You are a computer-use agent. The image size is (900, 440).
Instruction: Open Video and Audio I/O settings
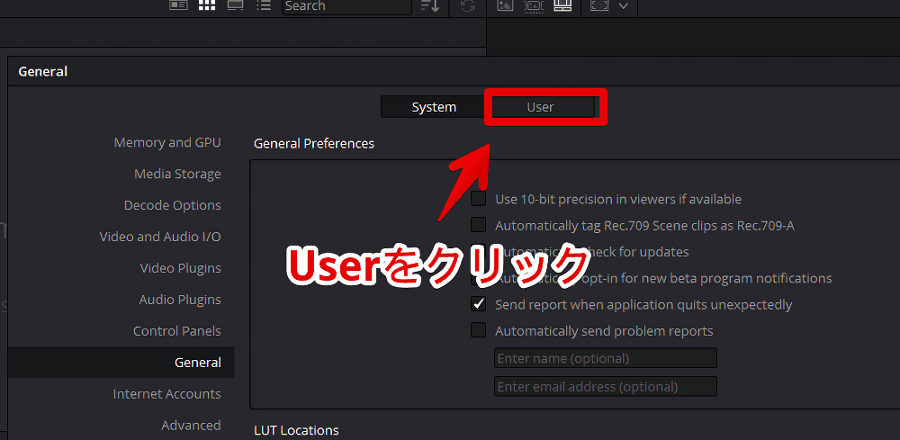(160, 237)
